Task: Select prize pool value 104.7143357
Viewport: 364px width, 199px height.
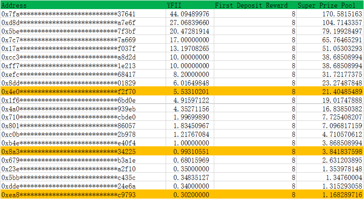Action: (x=342, y=23)
